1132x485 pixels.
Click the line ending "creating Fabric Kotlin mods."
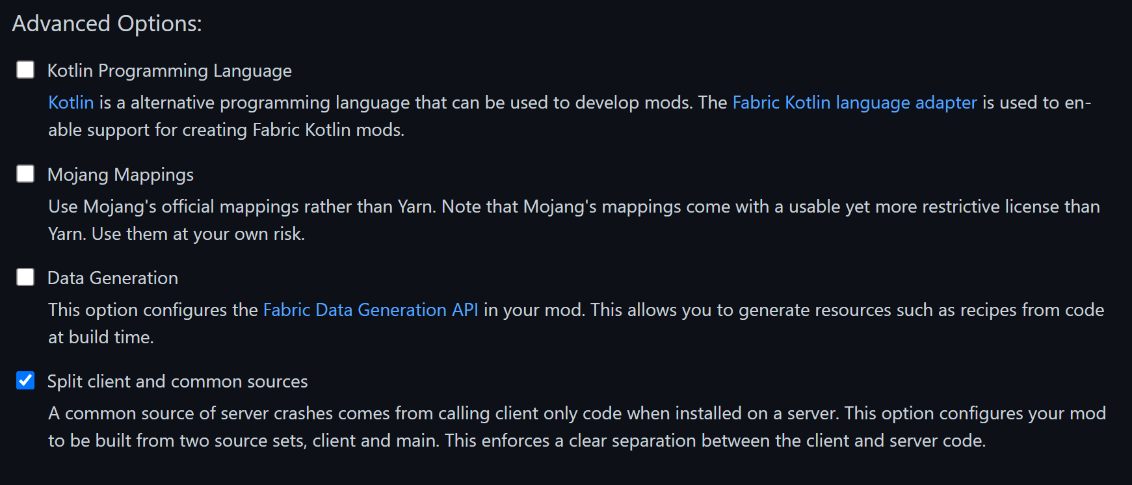pyautogui.click(x=226, y=130)
